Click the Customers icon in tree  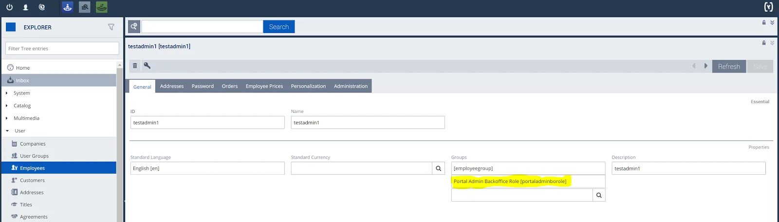coord(14,180)
